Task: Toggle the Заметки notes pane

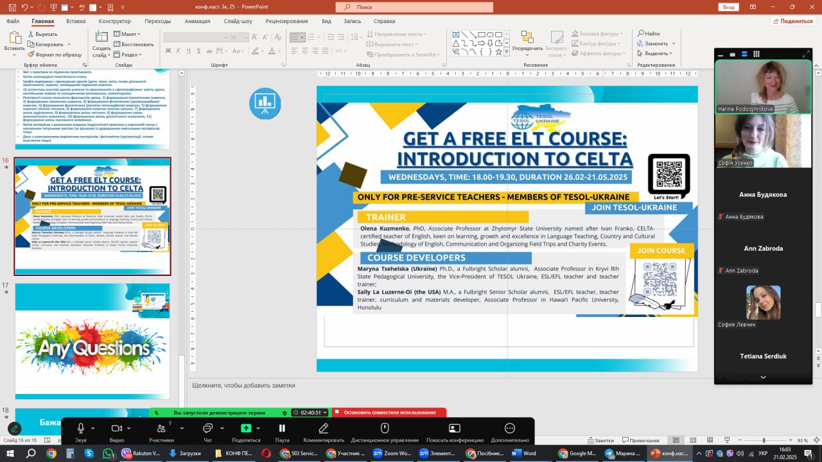Action: [x=600, y=441]
